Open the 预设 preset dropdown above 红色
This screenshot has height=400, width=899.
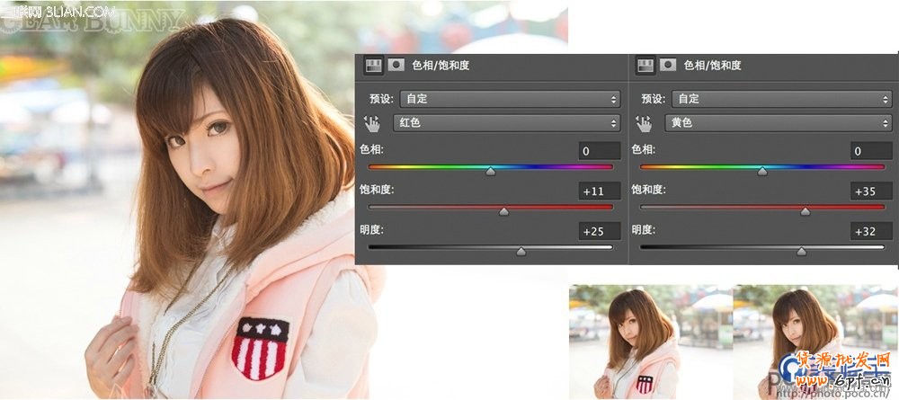click(x=507, y=99)
